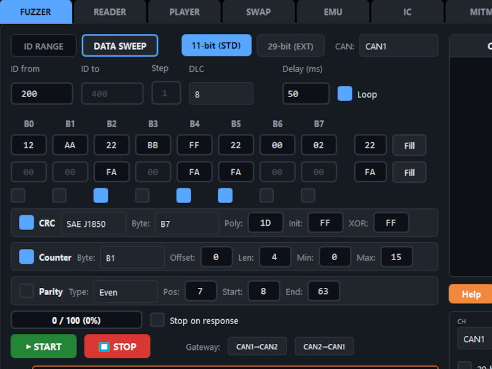This screenshot has height=369, width=492.
Task: Click the CAN1→CAN2 gateway button
Action: click(257, 347)
